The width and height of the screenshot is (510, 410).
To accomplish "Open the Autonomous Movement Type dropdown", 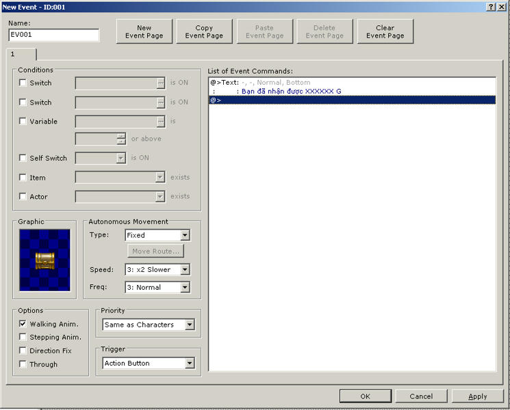I will coord(185,235).
